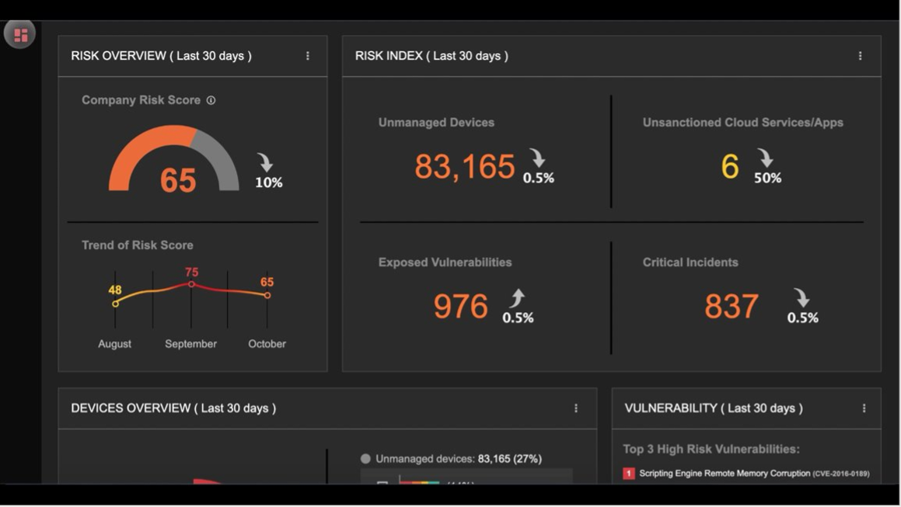Image resolution: width=901 pixels, height=507 pixels.
Task: Open the 83,165 Unmanaged Devices count
Action: (x=464, y=166)
